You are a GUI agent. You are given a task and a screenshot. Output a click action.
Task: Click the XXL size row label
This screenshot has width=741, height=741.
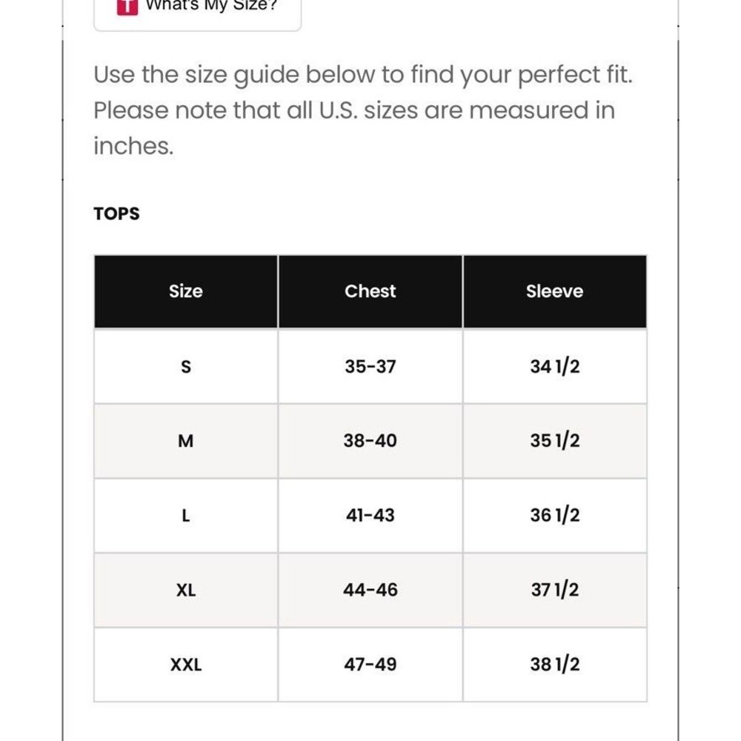click(186, 665)
